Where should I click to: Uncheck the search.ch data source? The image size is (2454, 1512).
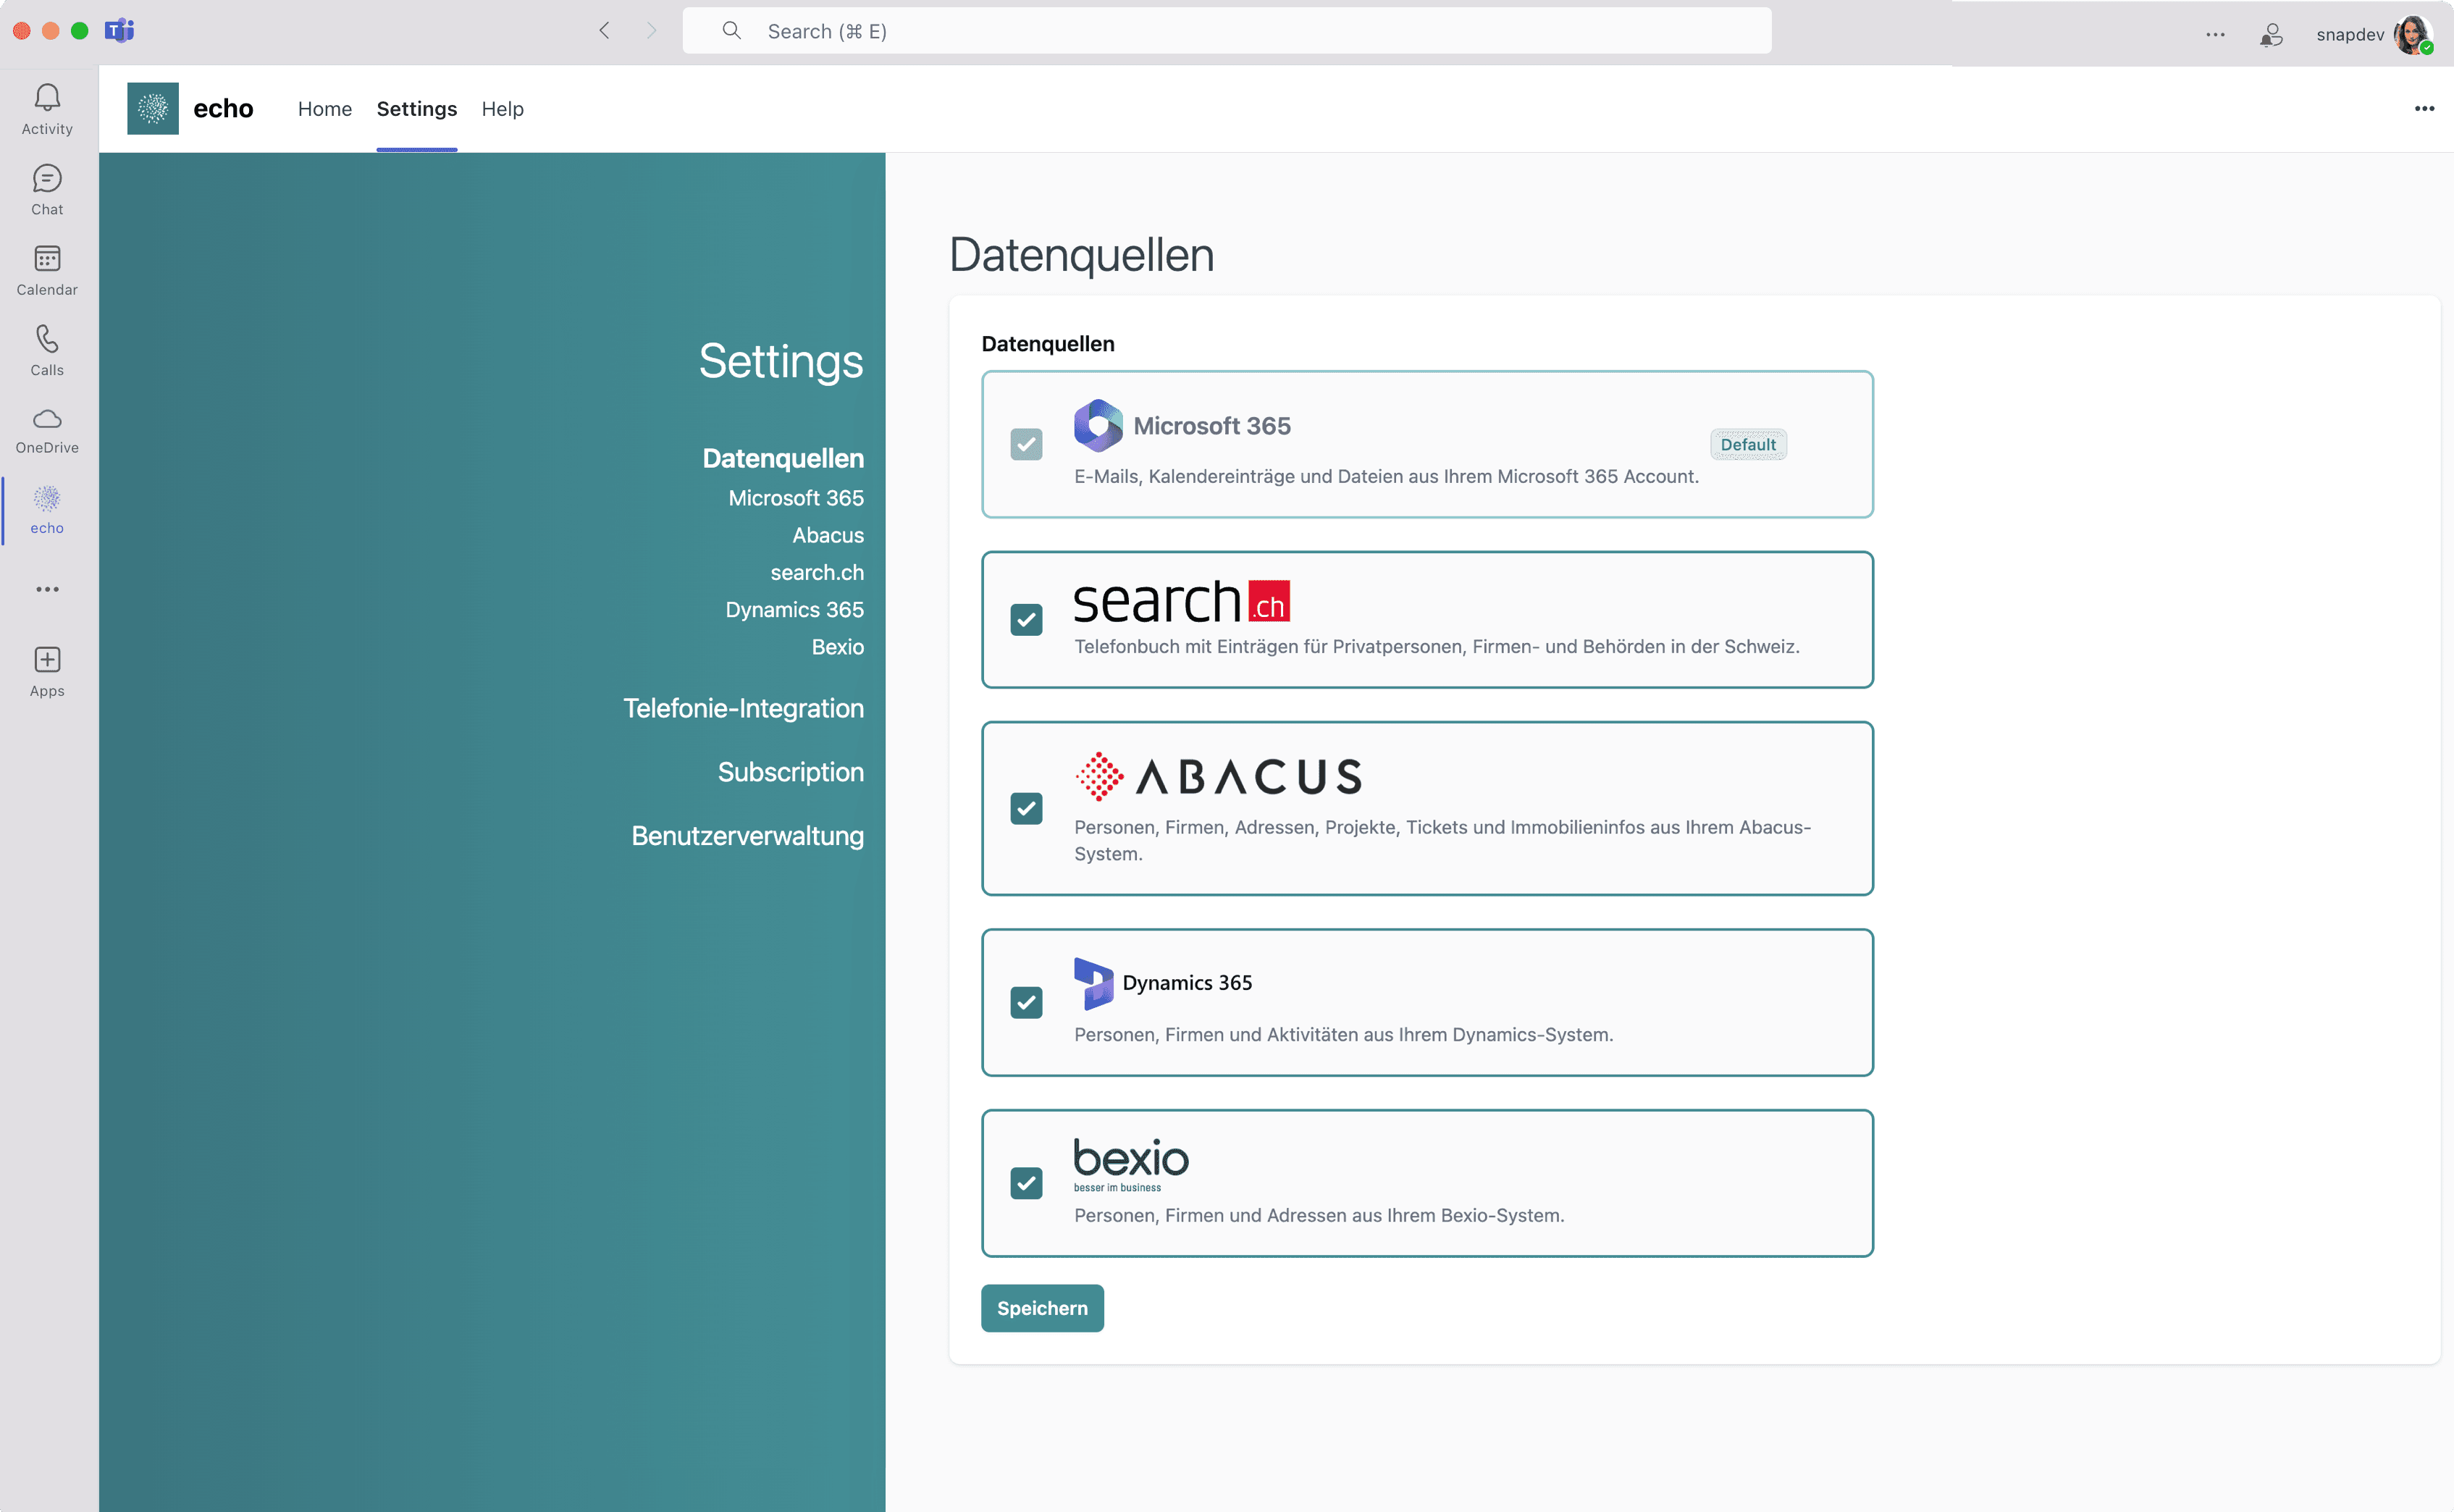pyautogui.click(x=1026, y=620)
